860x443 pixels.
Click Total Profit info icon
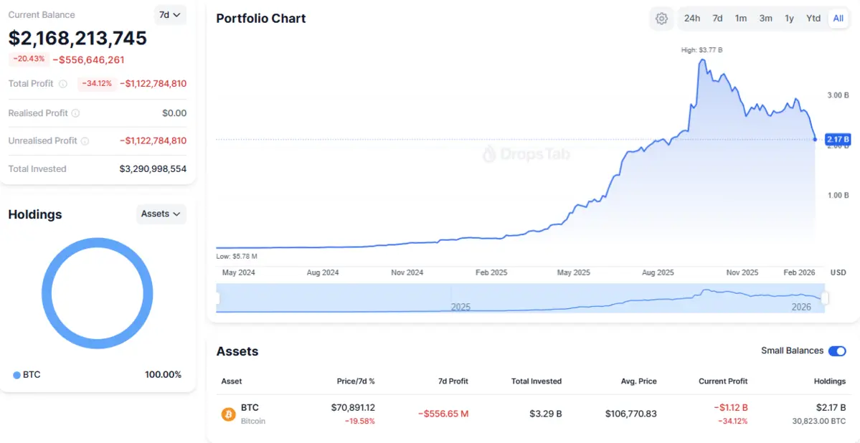[x=63, y=84]
